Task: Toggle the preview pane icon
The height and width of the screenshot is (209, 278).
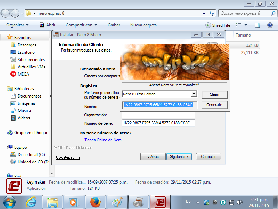Action: click(257, 25)
